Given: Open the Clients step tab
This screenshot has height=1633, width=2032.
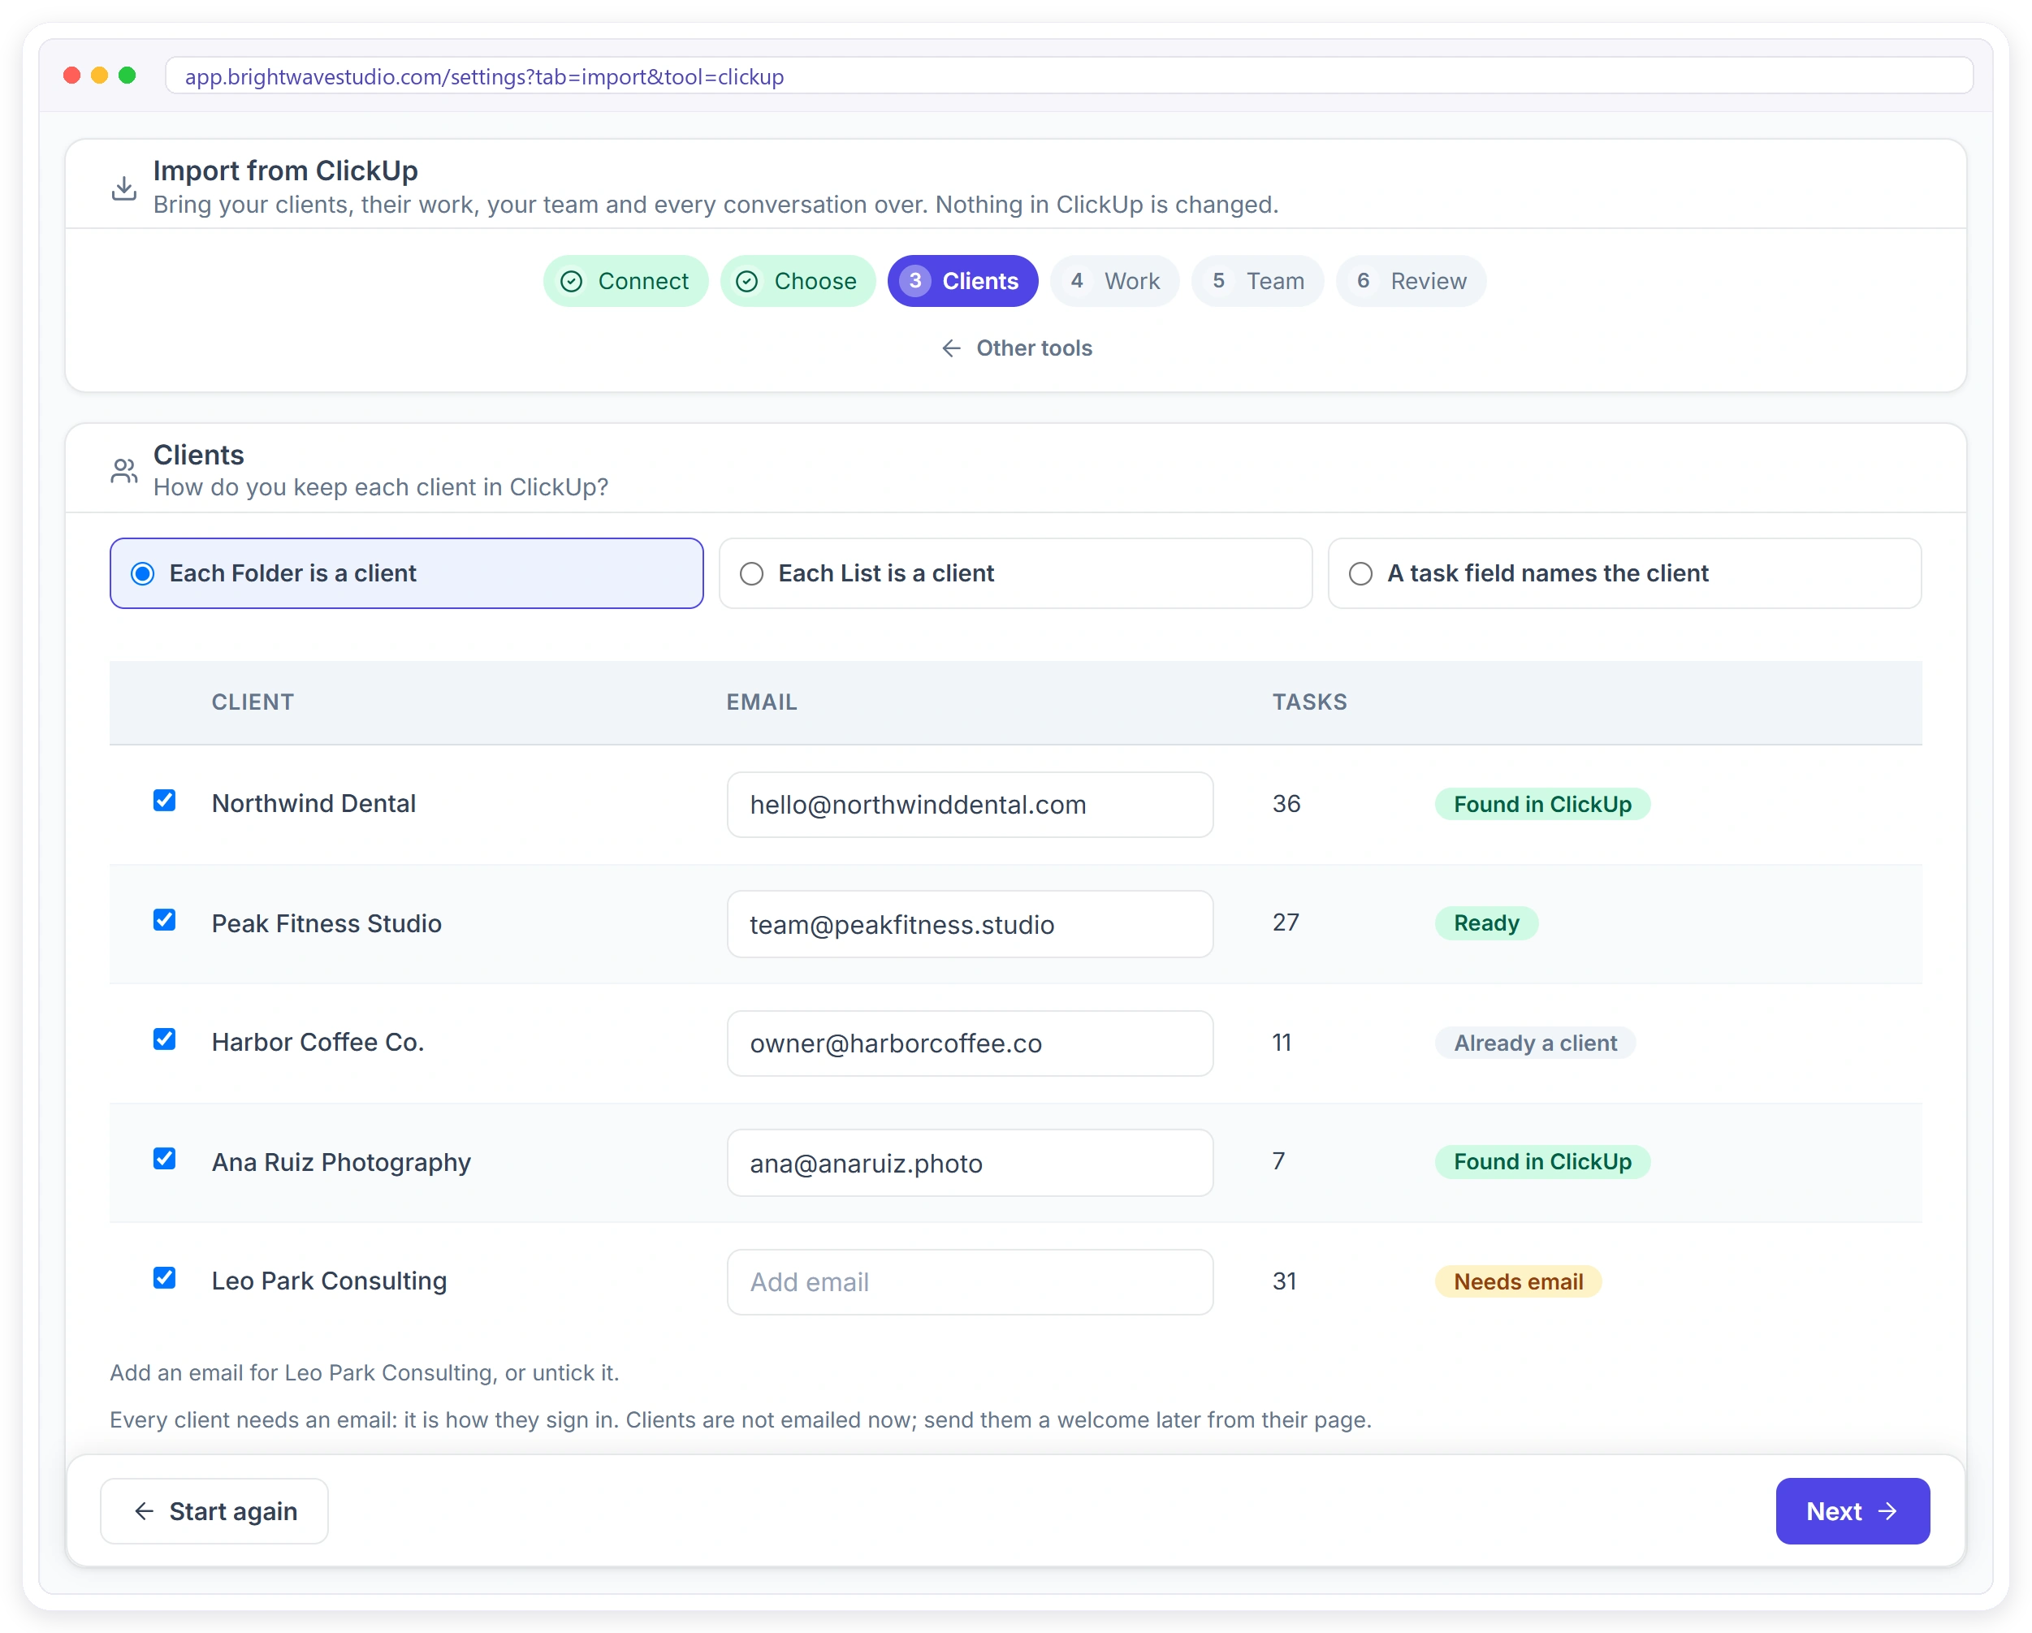Looking at the screenshot, I should click(x=962, y=281).
